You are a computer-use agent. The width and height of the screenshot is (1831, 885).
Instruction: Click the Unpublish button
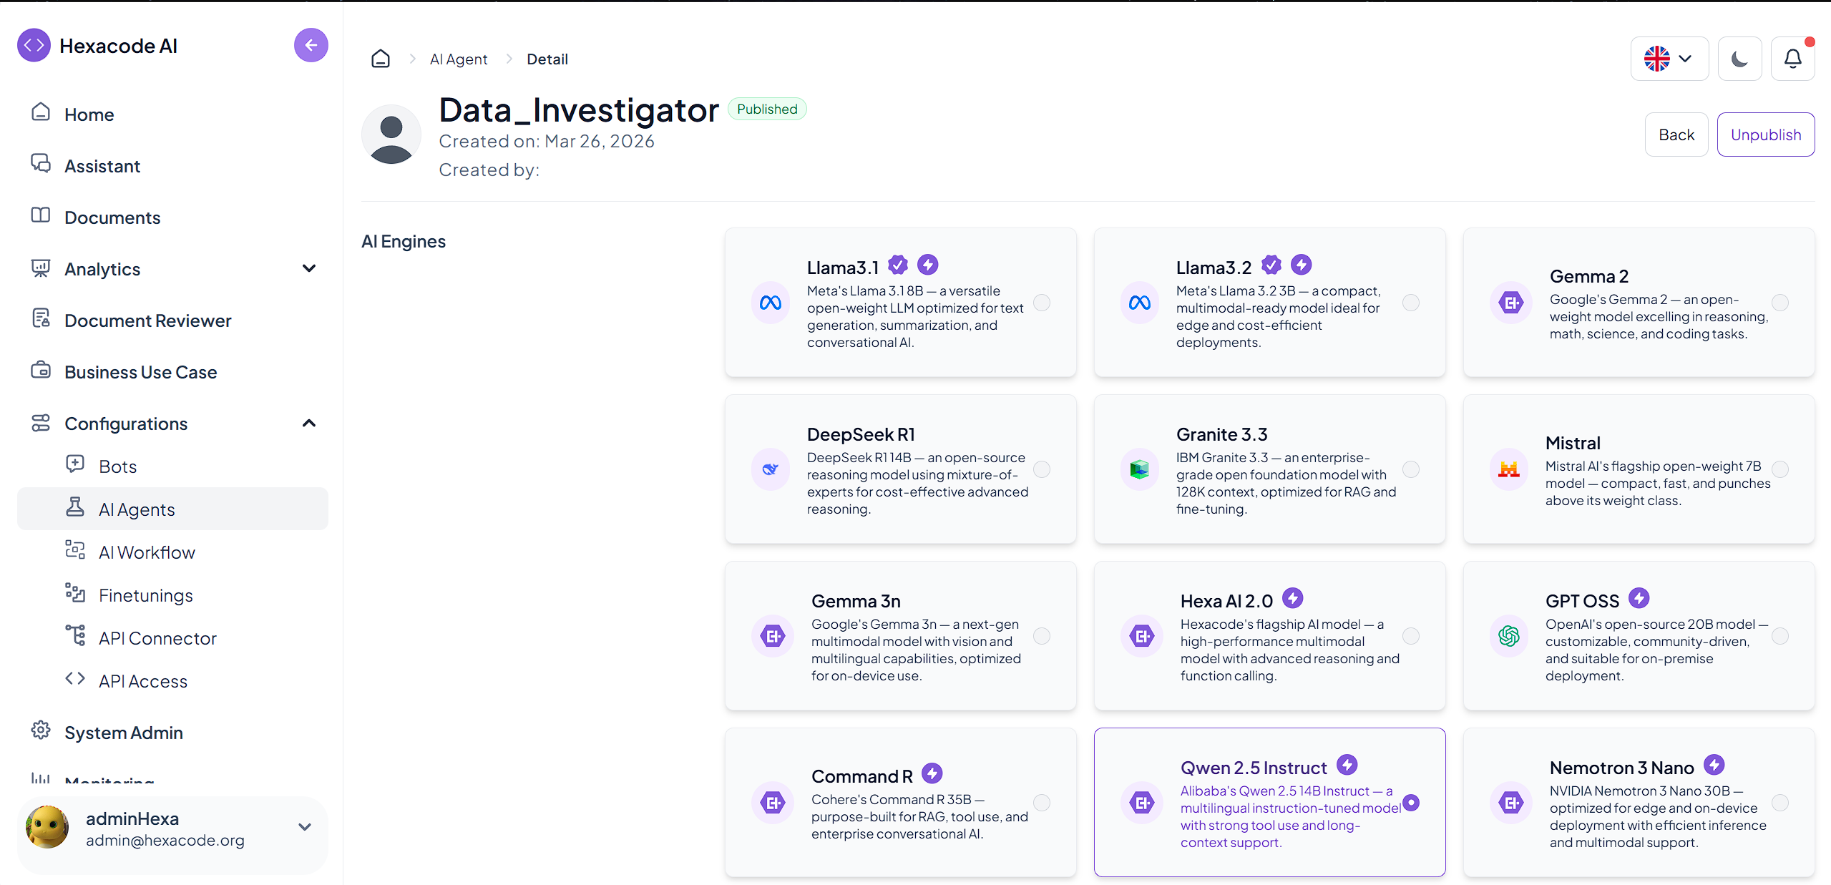point(1766,135)
